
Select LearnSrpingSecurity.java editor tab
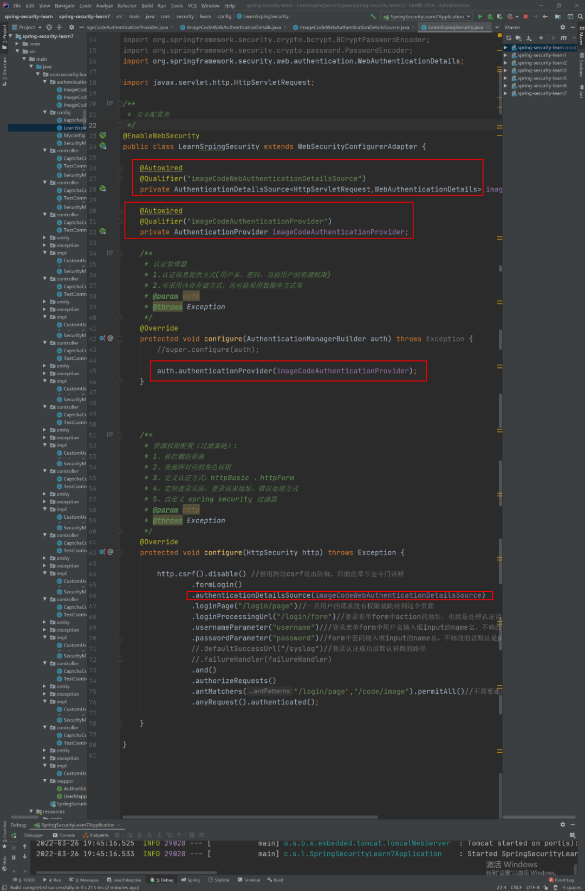click(x=455, y=27)
